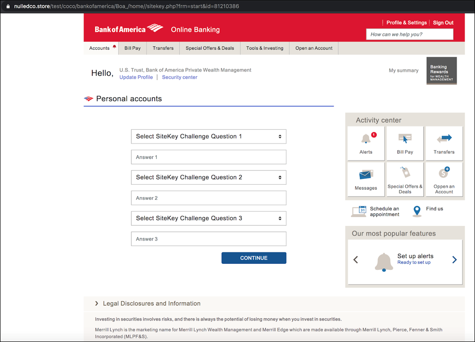Click the browser URL address text
The height and width of the screenshot is (342, 475).
[x=126, y=6]
